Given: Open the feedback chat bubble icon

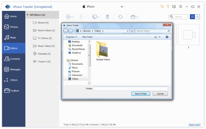Looking at the screenshot, I should coord(174,7).
